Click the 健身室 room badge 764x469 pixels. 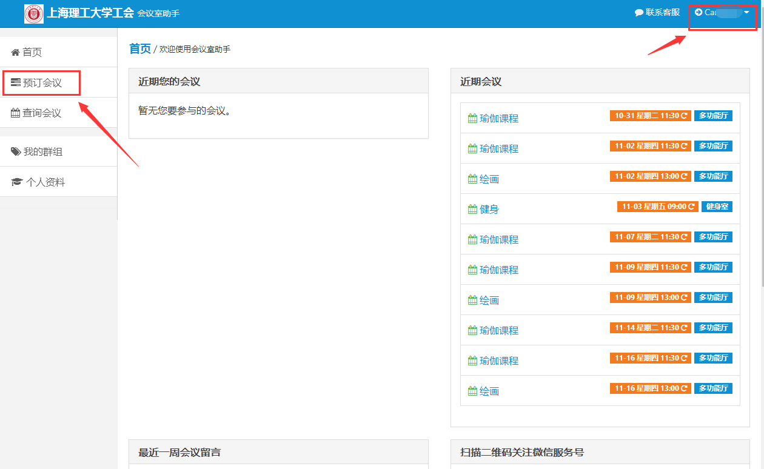point(717,207)
